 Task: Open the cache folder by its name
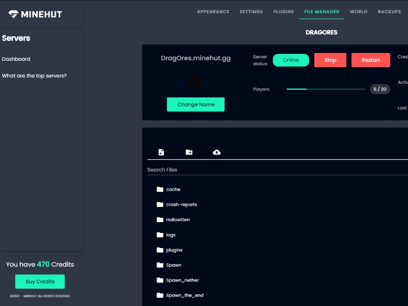point(173,189)
